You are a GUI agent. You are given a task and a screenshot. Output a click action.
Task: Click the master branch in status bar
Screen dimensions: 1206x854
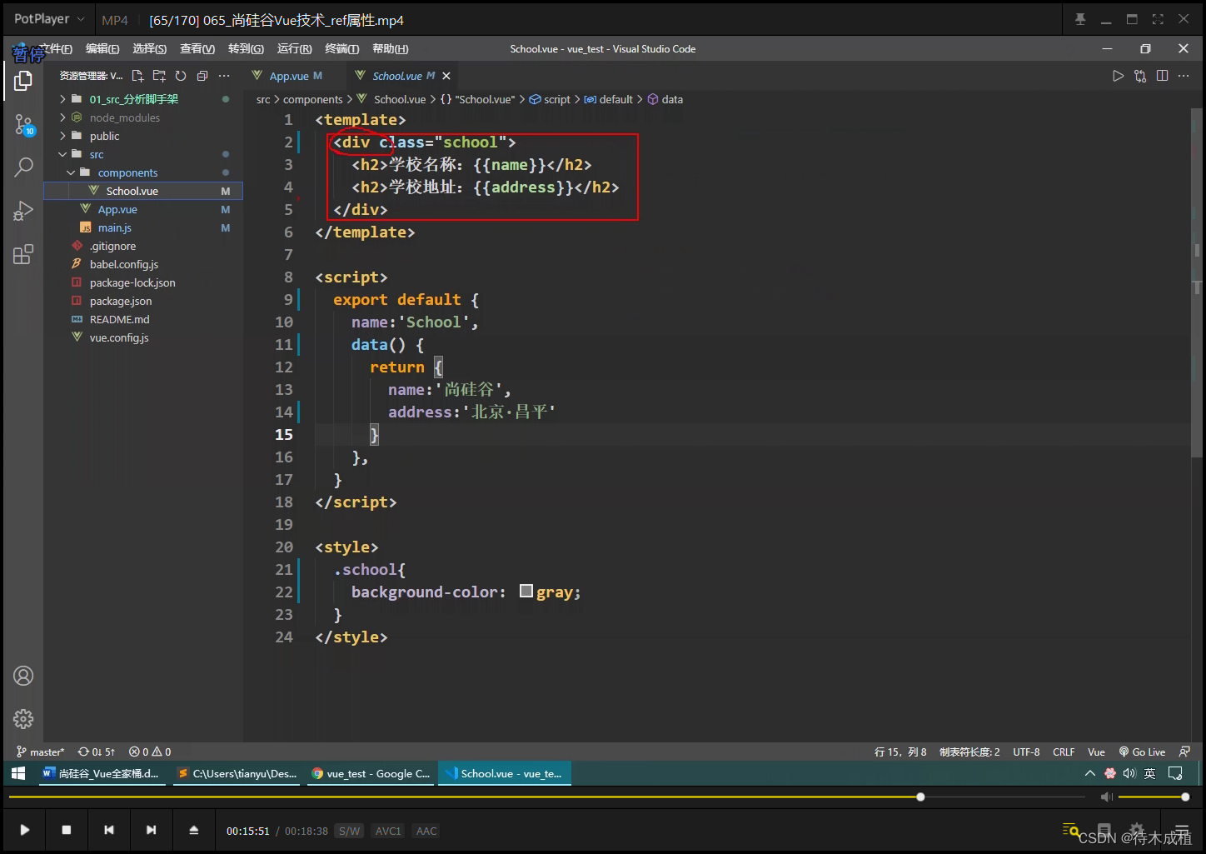41,752
